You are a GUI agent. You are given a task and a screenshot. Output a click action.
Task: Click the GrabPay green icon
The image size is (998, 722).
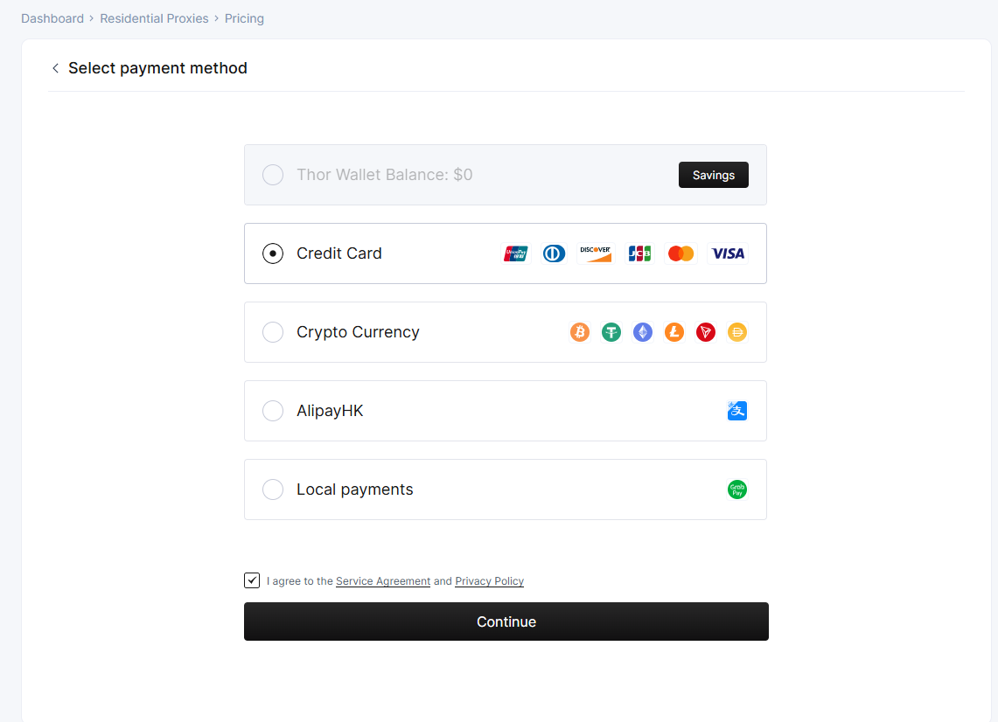(x=737, y=489)
